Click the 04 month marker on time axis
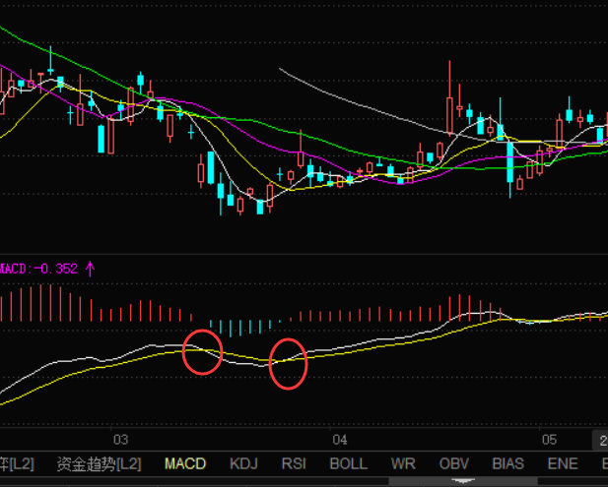 point(340,439)
